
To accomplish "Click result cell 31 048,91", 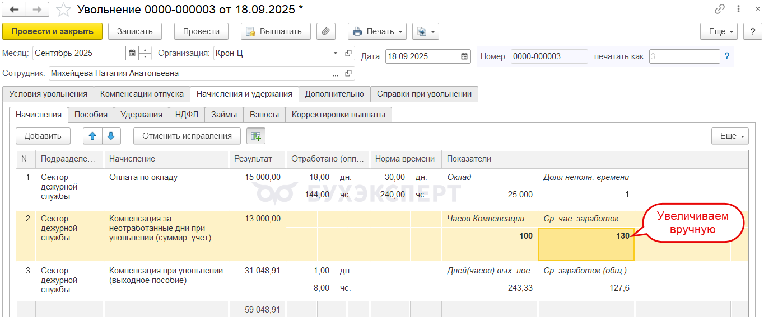I will pyautogui.click(x=263, y=271).
